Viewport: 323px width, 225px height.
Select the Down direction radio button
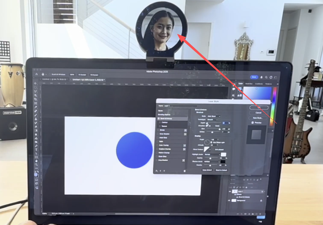(214, 126)
